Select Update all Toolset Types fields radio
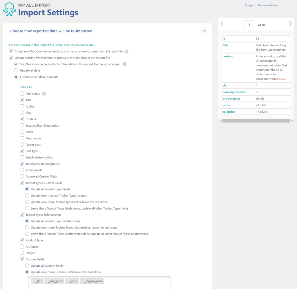The height and width of the screenshot is (289, 297). [x=27, y=189]
